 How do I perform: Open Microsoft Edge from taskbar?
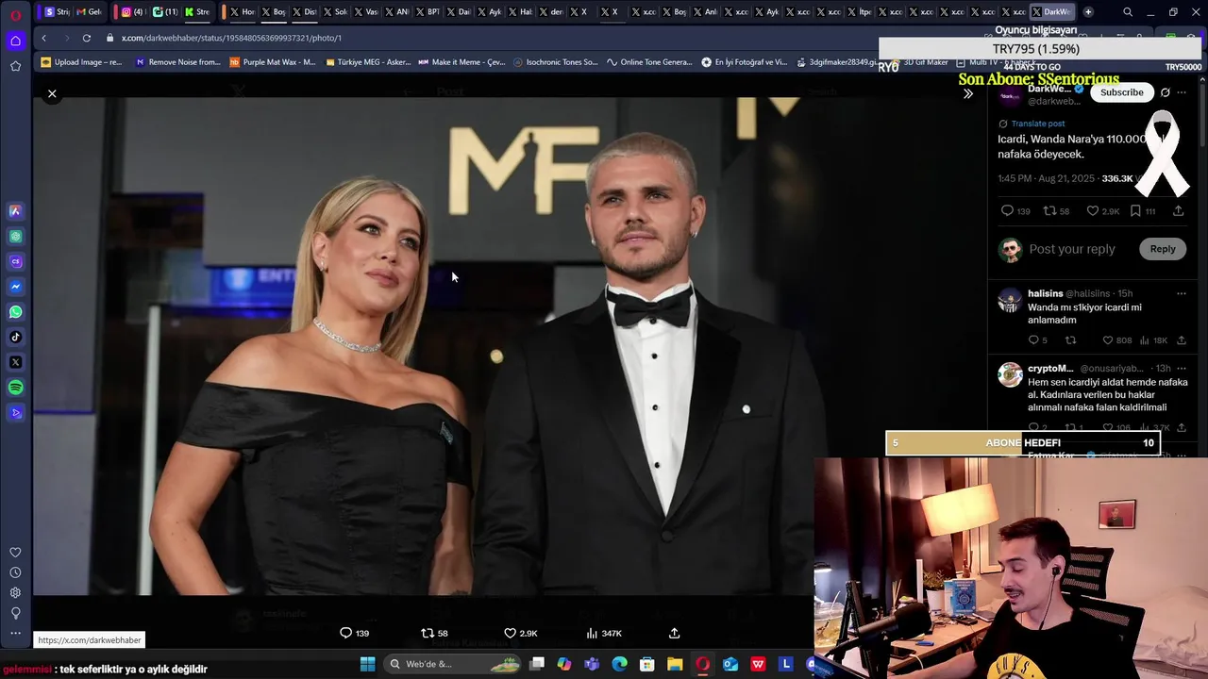(x=619, y=664)
